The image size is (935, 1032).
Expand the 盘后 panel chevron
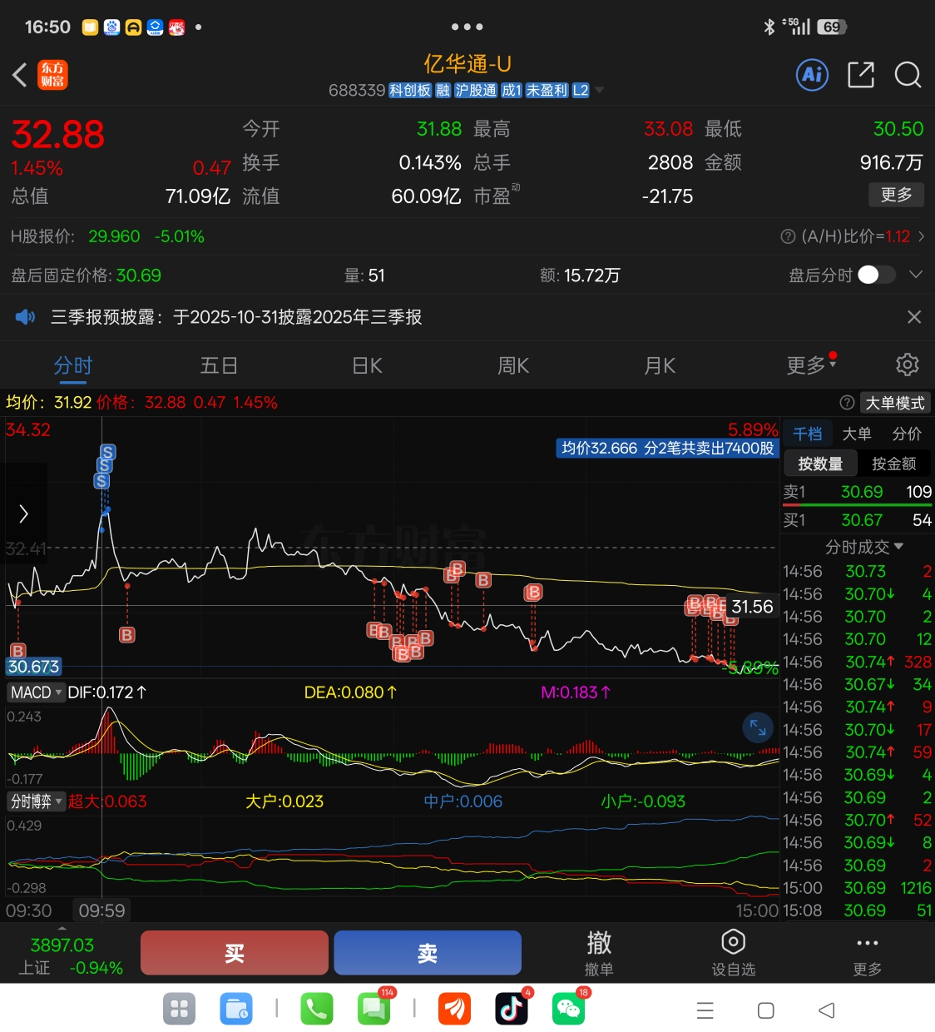(916, 275)
